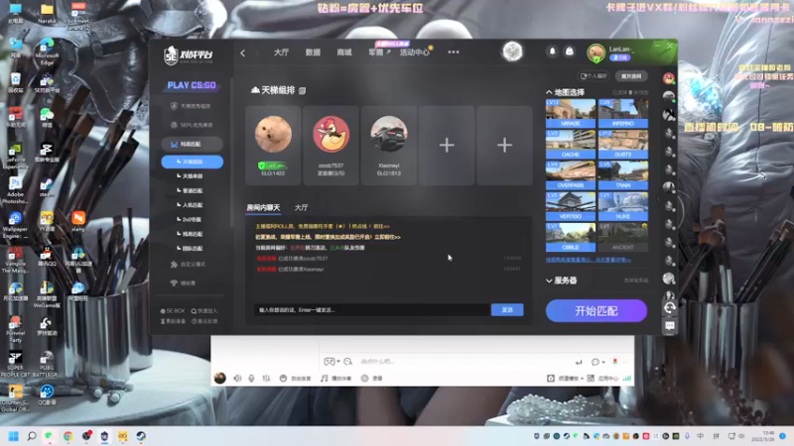Click the Wallpaper Engine desktop icon
Image resolution: width=794 pixels, height=446 pixels.
point(15,225)
